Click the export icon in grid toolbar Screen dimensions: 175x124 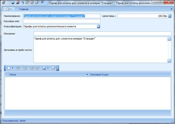pyautogui.click(x=44, y=68)
